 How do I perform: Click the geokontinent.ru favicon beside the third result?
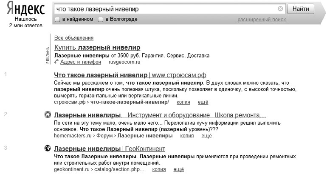(x=48, y=148)
